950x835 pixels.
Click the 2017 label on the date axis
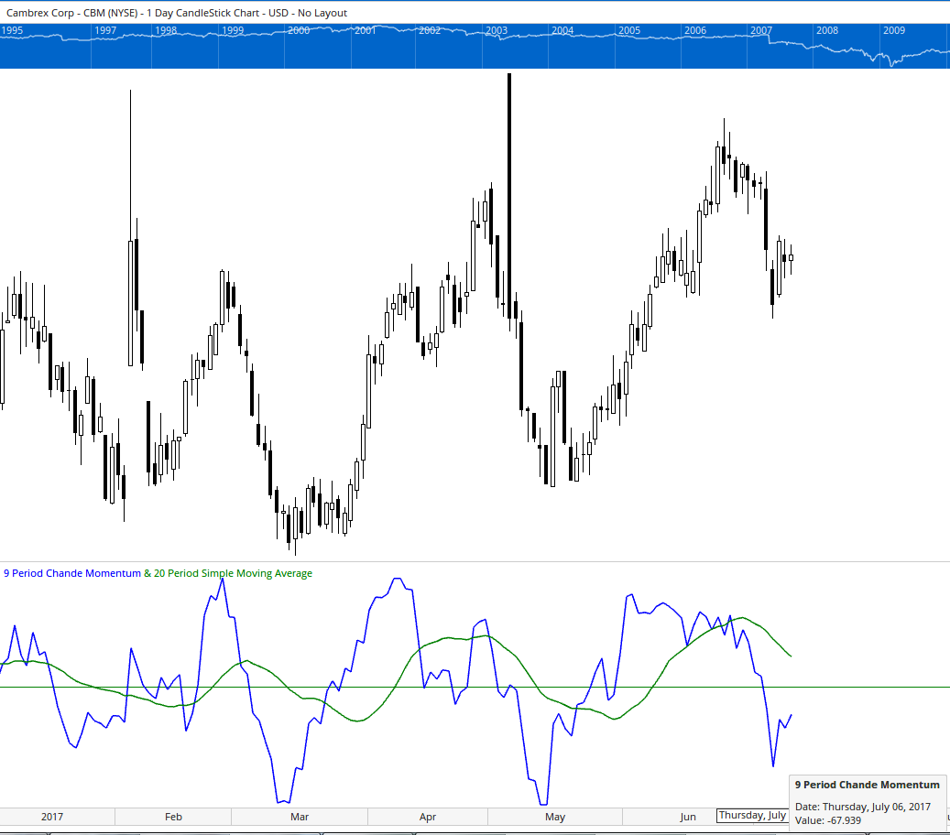click(52, 817)
